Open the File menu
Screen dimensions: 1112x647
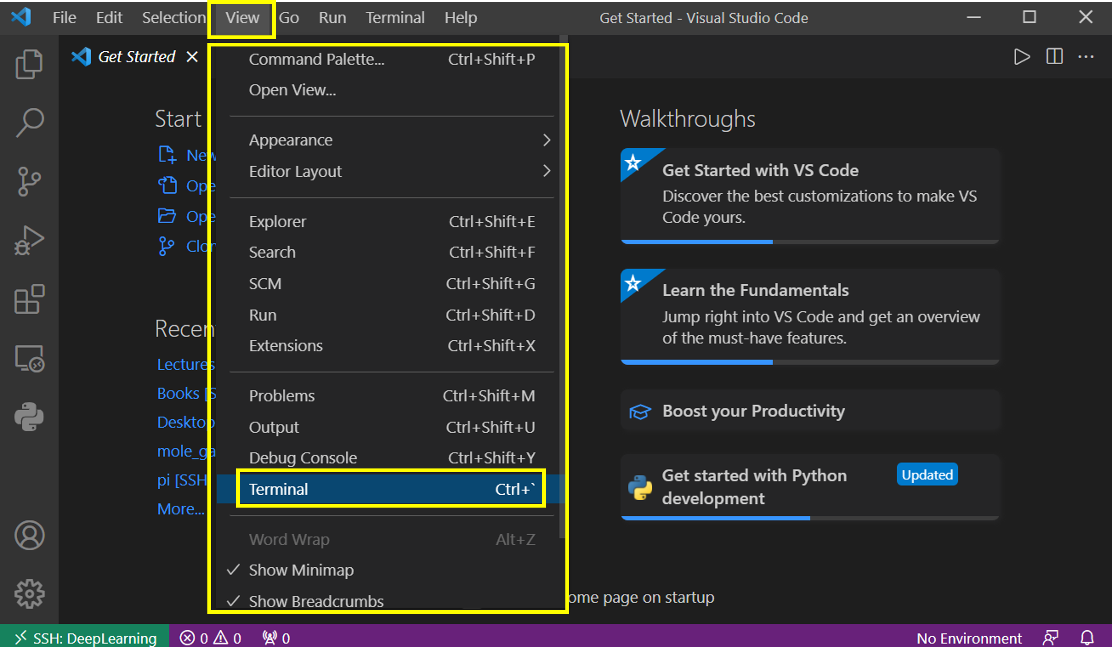click(65, 18)
